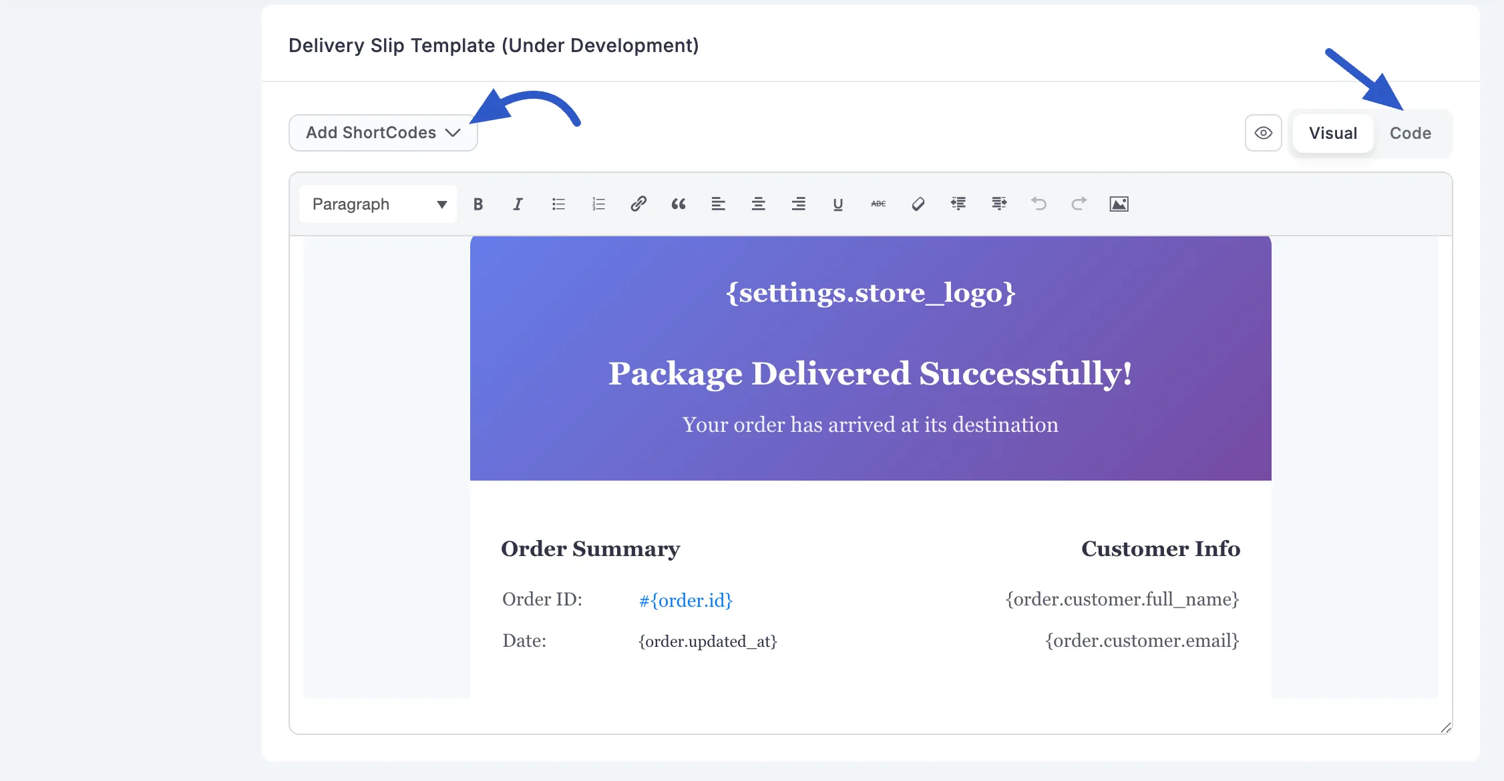Click the Package Delivered Successfully heading
Viewport: 1504px width, 781px height.
click(870, 374)
